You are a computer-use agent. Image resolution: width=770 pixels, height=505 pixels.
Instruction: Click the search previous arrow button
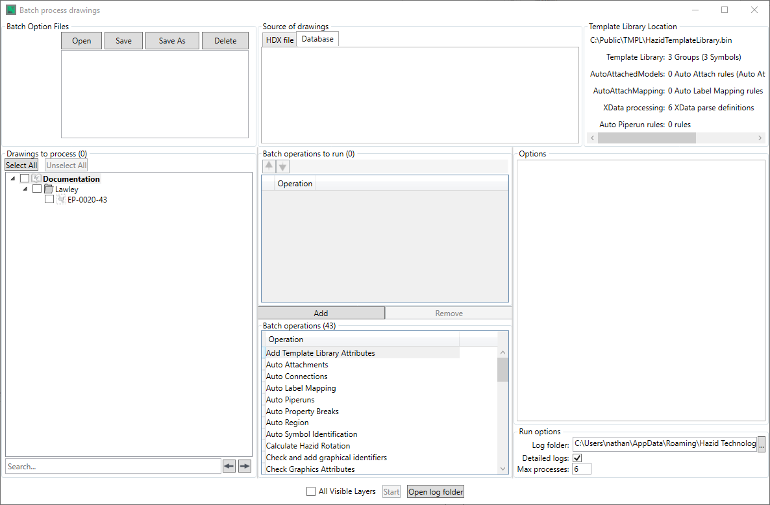(x=229, y=466)
